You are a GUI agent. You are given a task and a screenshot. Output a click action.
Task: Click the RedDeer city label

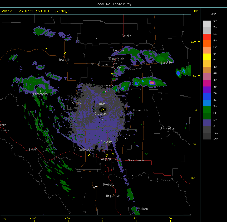[x=116, y=67]
